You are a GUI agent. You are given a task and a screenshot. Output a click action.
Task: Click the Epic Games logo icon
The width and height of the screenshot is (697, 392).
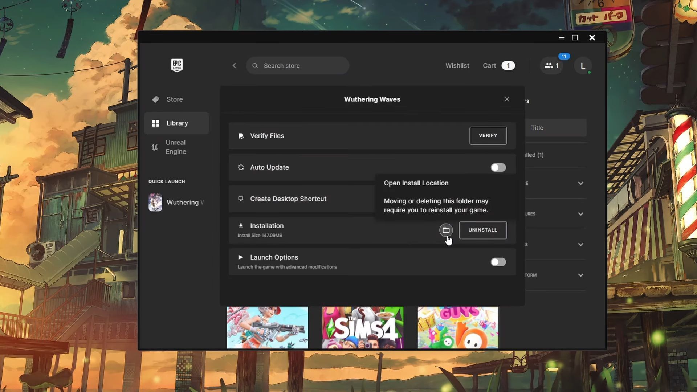click(177, 65)
